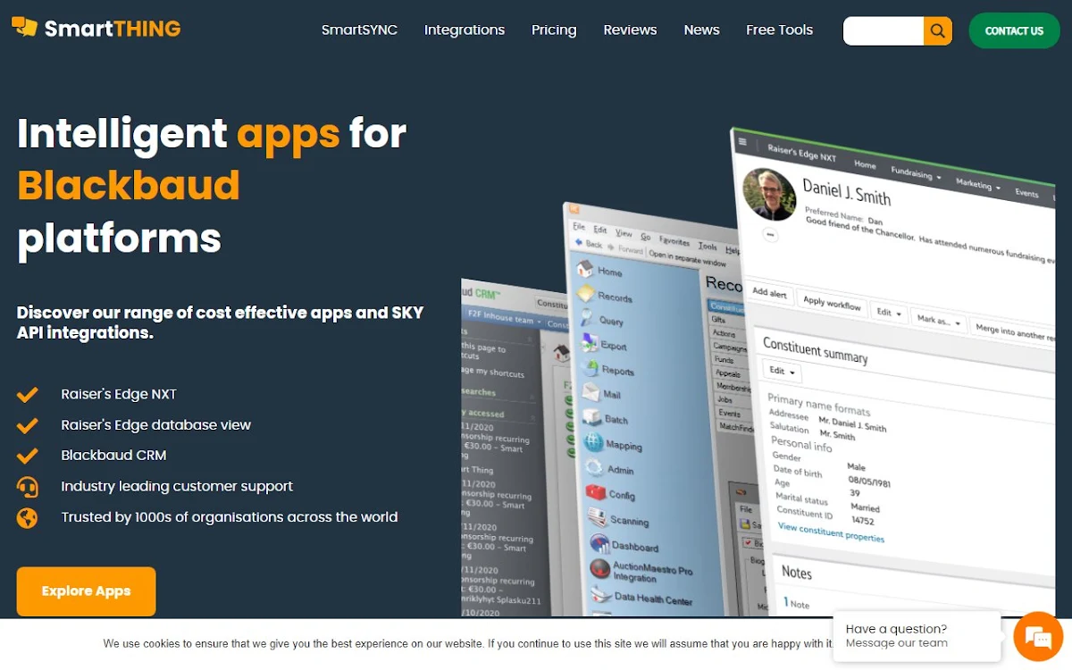Open the File menu in Raiser's Edge window
This screenshot has height=670, width=1072.
tap(579, 226)
